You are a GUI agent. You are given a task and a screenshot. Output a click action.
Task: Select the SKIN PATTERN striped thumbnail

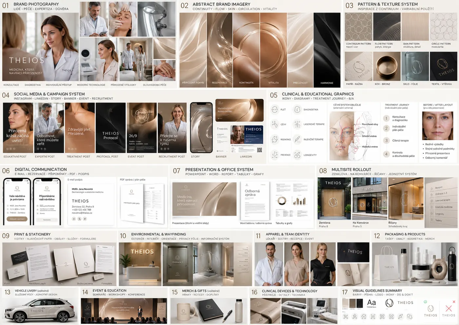(415, 27)
